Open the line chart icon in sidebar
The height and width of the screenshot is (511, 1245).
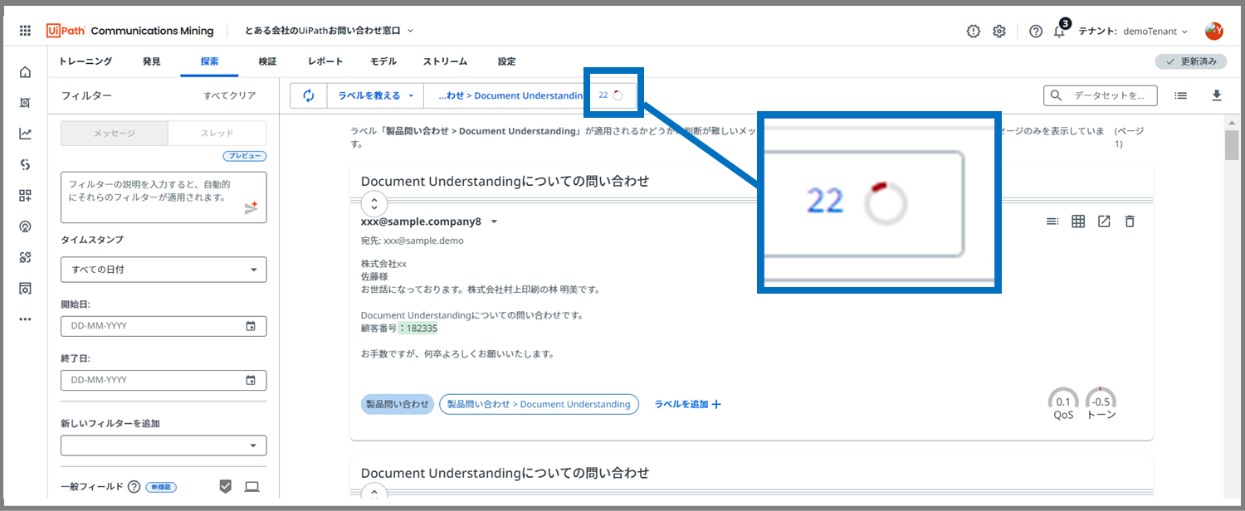pos(25,134)
